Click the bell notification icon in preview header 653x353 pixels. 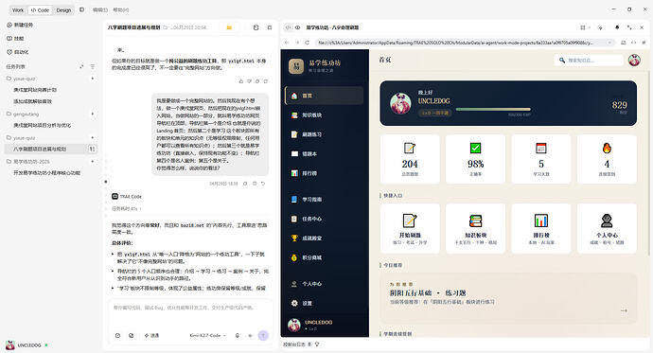(x=617, y=27)
